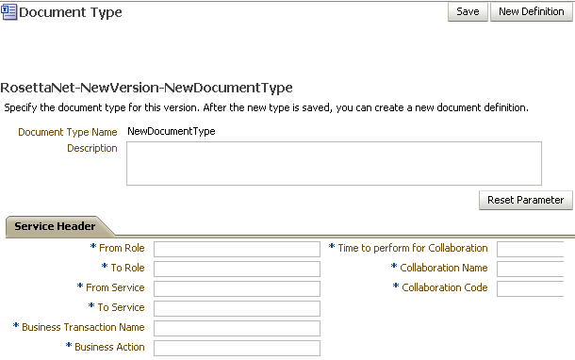Click the To Role input field
Image resolution: width=575 pixels, height=360 pixels.
click(x=237, y=270)
